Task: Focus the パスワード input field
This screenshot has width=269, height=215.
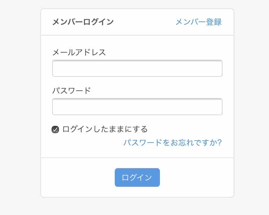Action: (137, 107)
